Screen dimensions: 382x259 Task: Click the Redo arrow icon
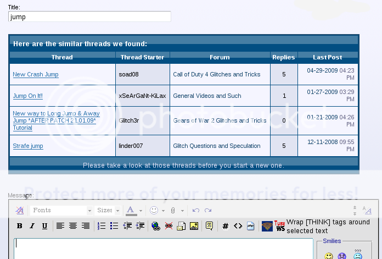208,210
